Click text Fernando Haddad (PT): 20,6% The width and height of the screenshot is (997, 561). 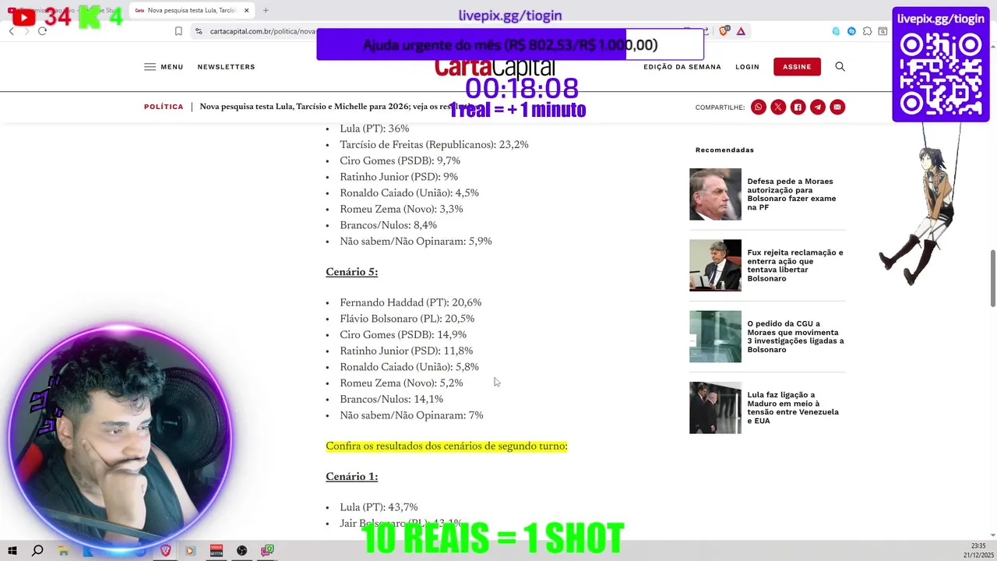click(x=410, y=302)
